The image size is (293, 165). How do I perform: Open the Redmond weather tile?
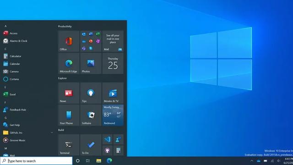coord(113,115)
